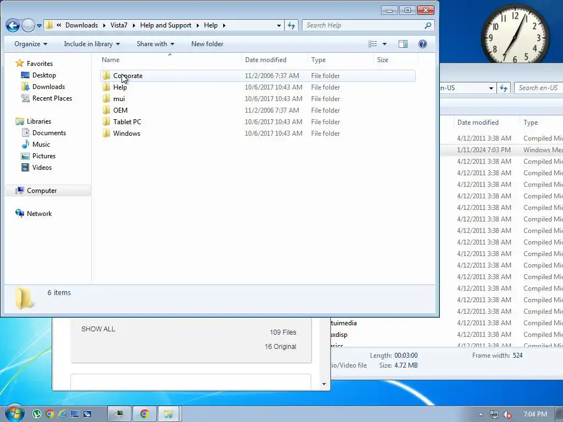
Task: Click SHOW ALL in the background window
Action: coord(98,329)
